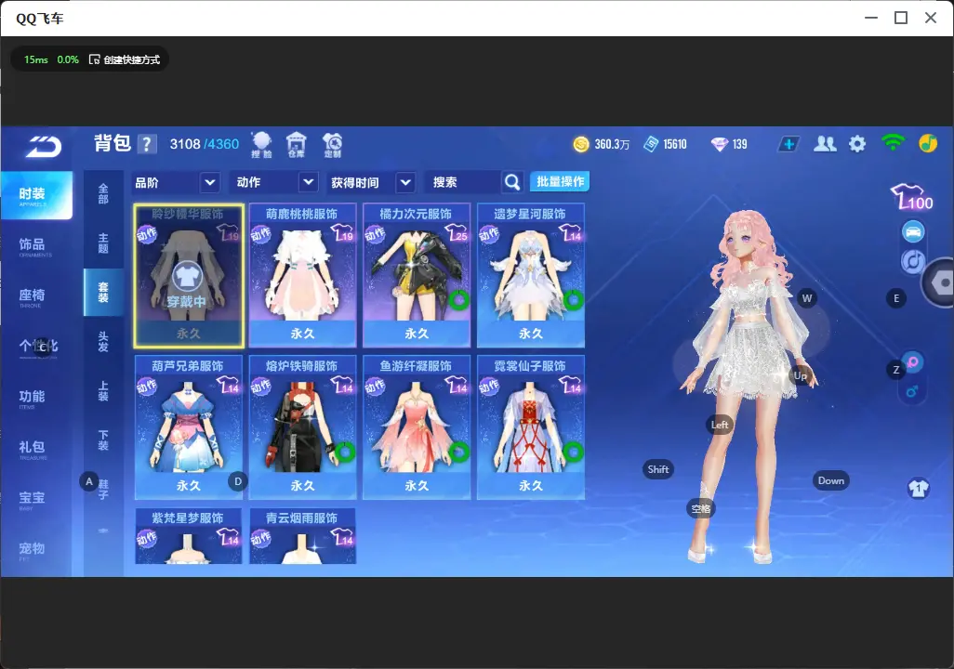Select the female gender toggle
The width and height of the screenshot is (954, 669).
[x=913, y=362]
